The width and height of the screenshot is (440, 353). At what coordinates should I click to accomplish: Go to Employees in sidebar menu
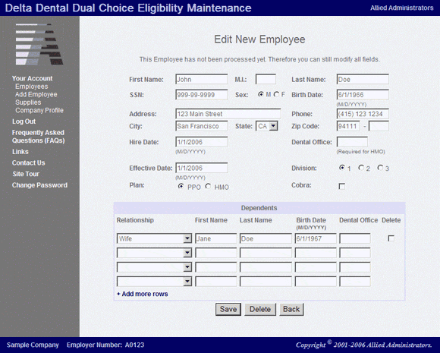(32, 87)
